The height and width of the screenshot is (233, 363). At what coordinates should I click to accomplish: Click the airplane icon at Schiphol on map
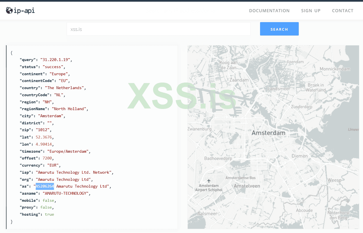click(x=209, y=181)
